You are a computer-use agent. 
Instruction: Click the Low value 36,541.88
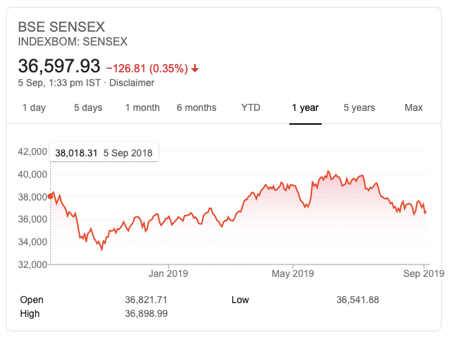(x=358, y=300)
